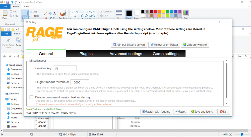Pick the Triangle shape

tap(94, 12)
